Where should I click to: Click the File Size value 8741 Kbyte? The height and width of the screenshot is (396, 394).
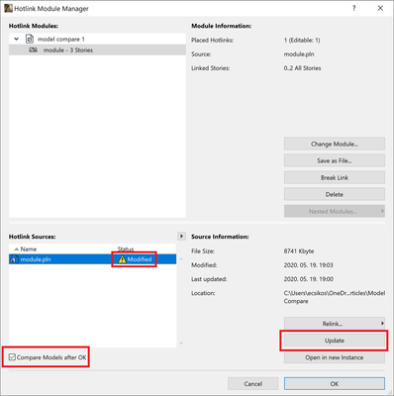[x=299, y=251]
